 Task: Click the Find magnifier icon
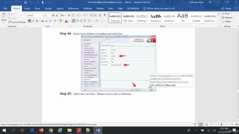(x=223, y=14)
